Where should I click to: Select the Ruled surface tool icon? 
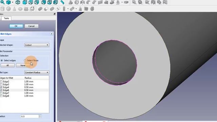(x=100, y=2)
